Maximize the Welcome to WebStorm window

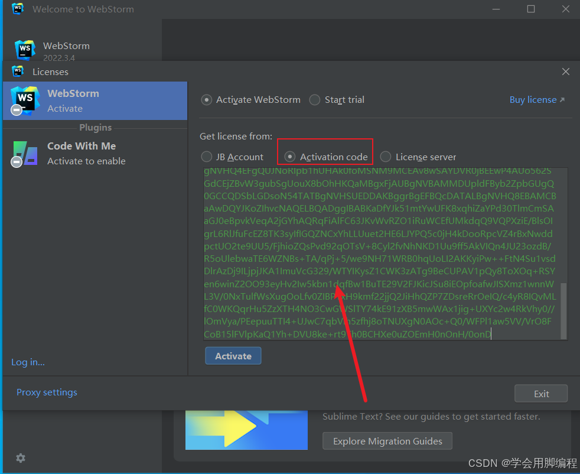[531, 9]
